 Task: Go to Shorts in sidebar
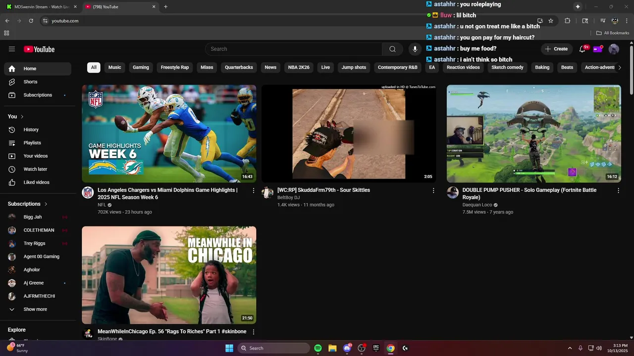[x=38, y=82]
